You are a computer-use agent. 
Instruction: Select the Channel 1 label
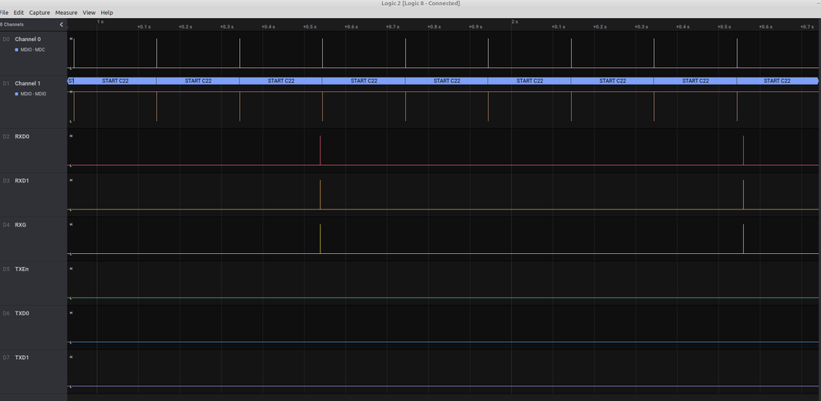[x=28, y=83]
